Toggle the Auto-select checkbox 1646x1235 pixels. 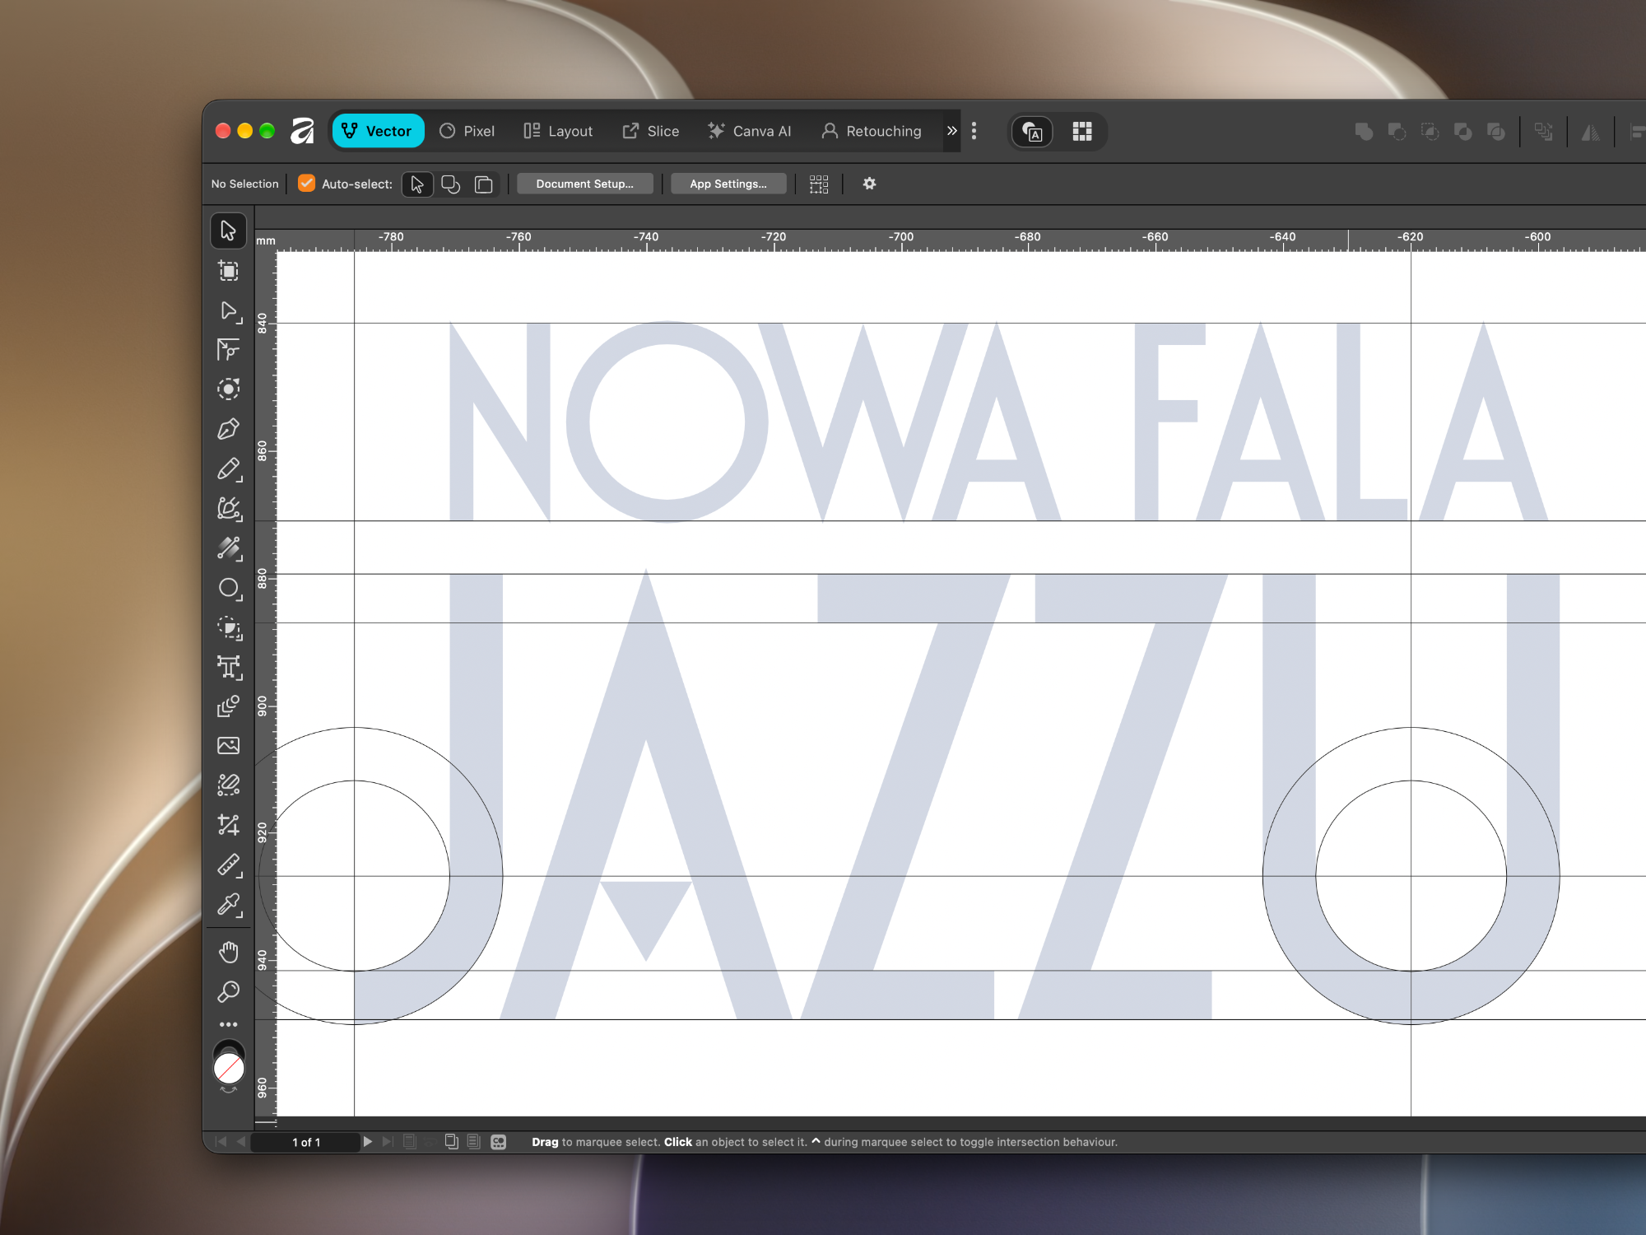click(306, 184)
